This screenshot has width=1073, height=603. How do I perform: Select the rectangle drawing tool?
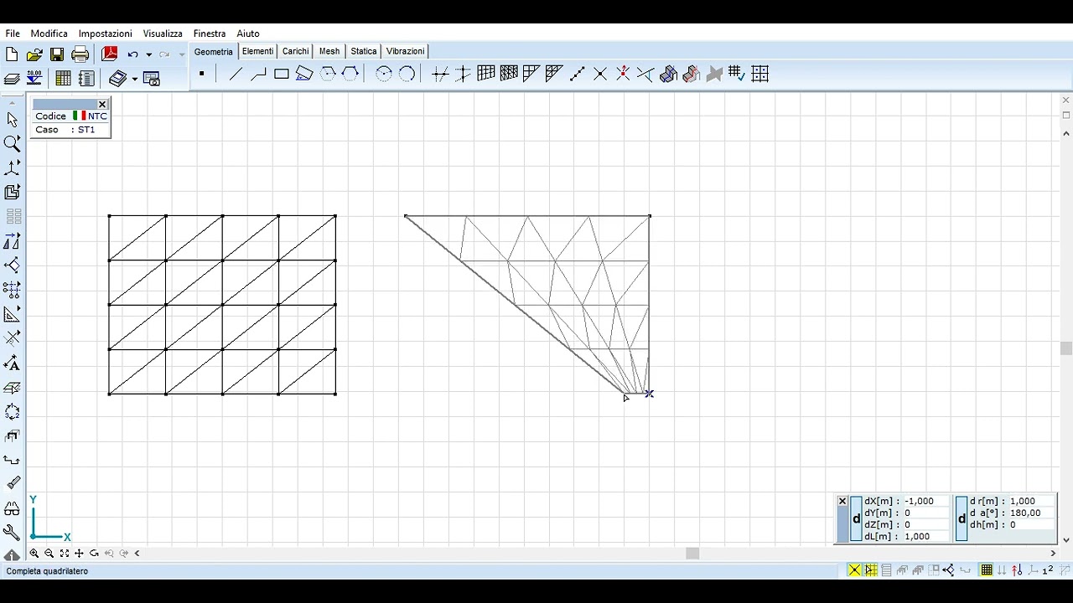tap(282, 74)
